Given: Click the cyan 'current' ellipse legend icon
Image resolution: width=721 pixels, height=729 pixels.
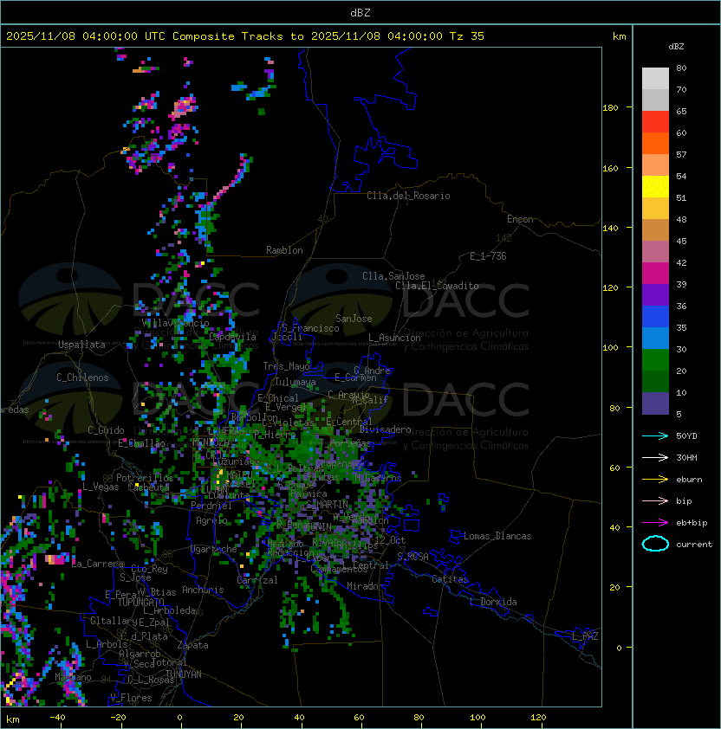Looking at the screenshot, I should pyautogui.click(x=655, y=544).
